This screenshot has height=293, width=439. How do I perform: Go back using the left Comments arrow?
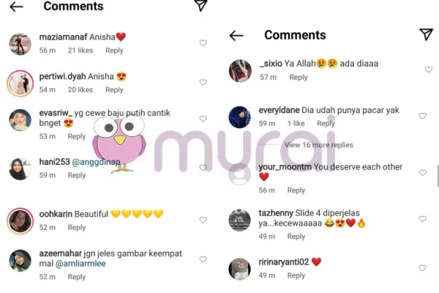pyautogui.click(x=16, y=7)
